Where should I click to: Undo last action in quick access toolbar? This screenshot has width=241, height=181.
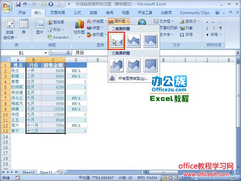point(25,4)
